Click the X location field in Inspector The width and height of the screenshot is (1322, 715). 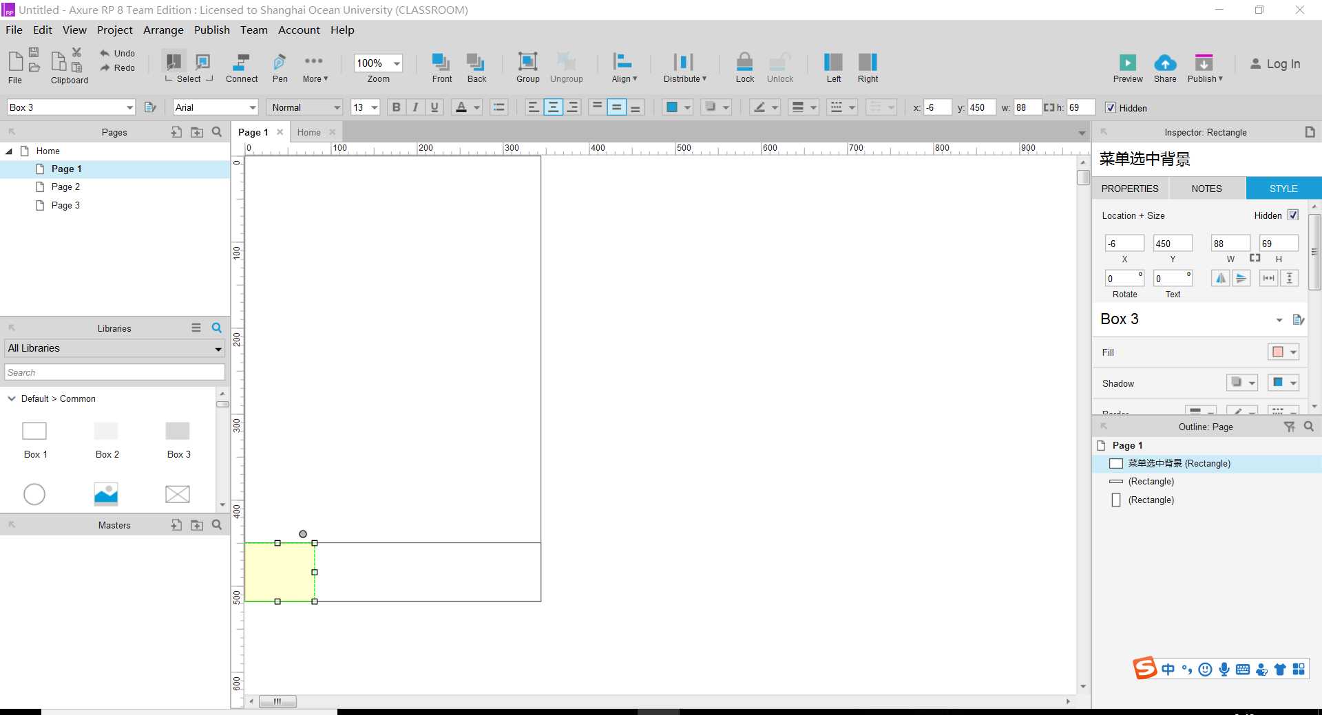click(x=1124, y=244)
